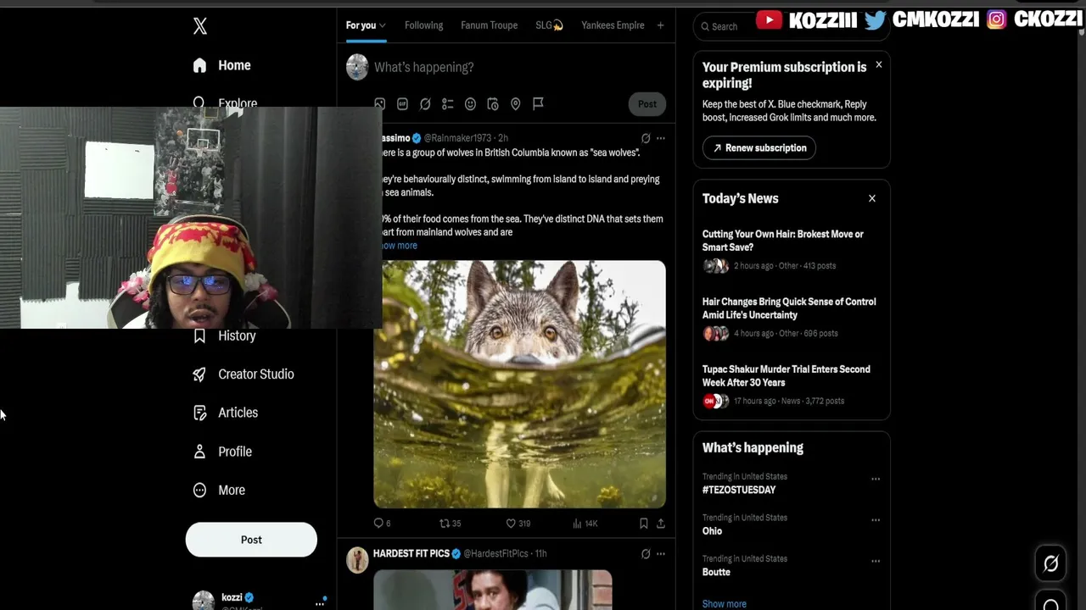
Task: Click the X logo in the sidebar
Action: tap(200, 26)
